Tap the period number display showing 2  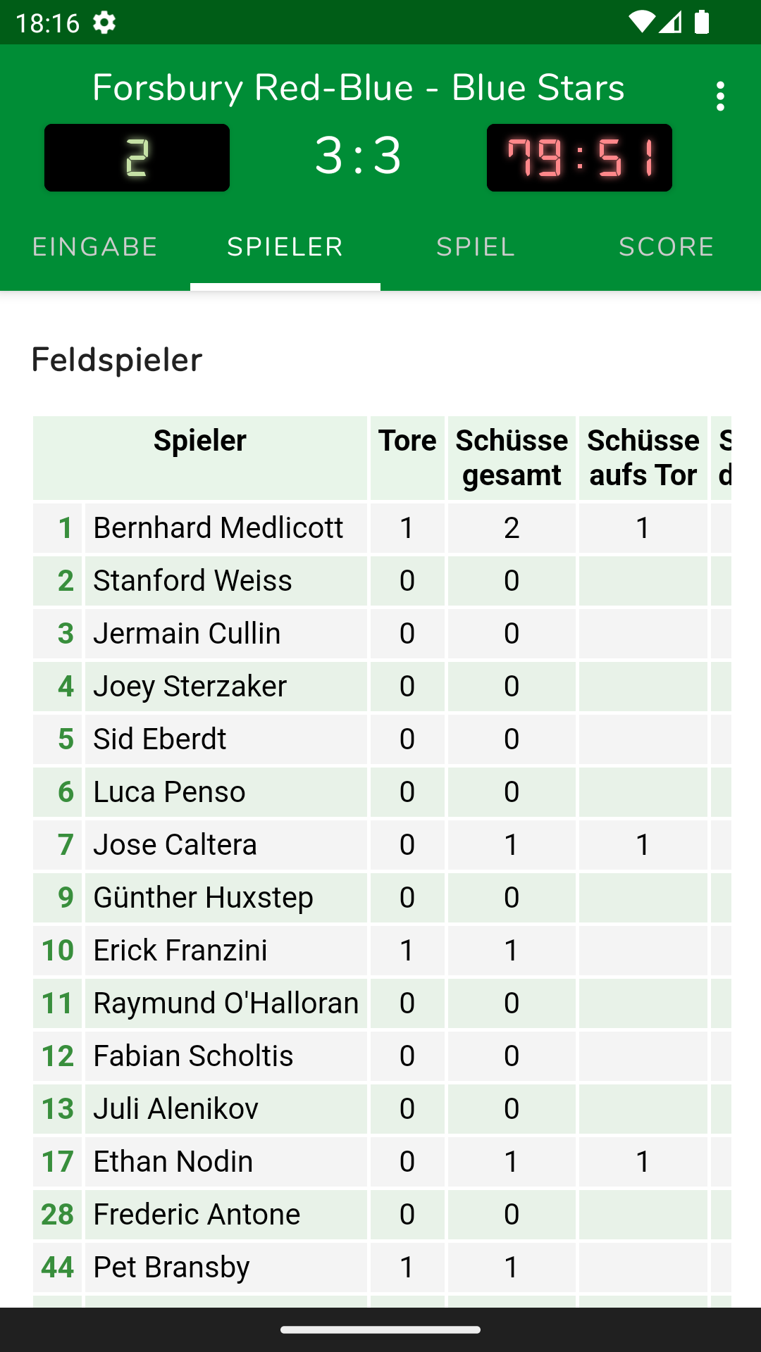[x=137, y=158]
